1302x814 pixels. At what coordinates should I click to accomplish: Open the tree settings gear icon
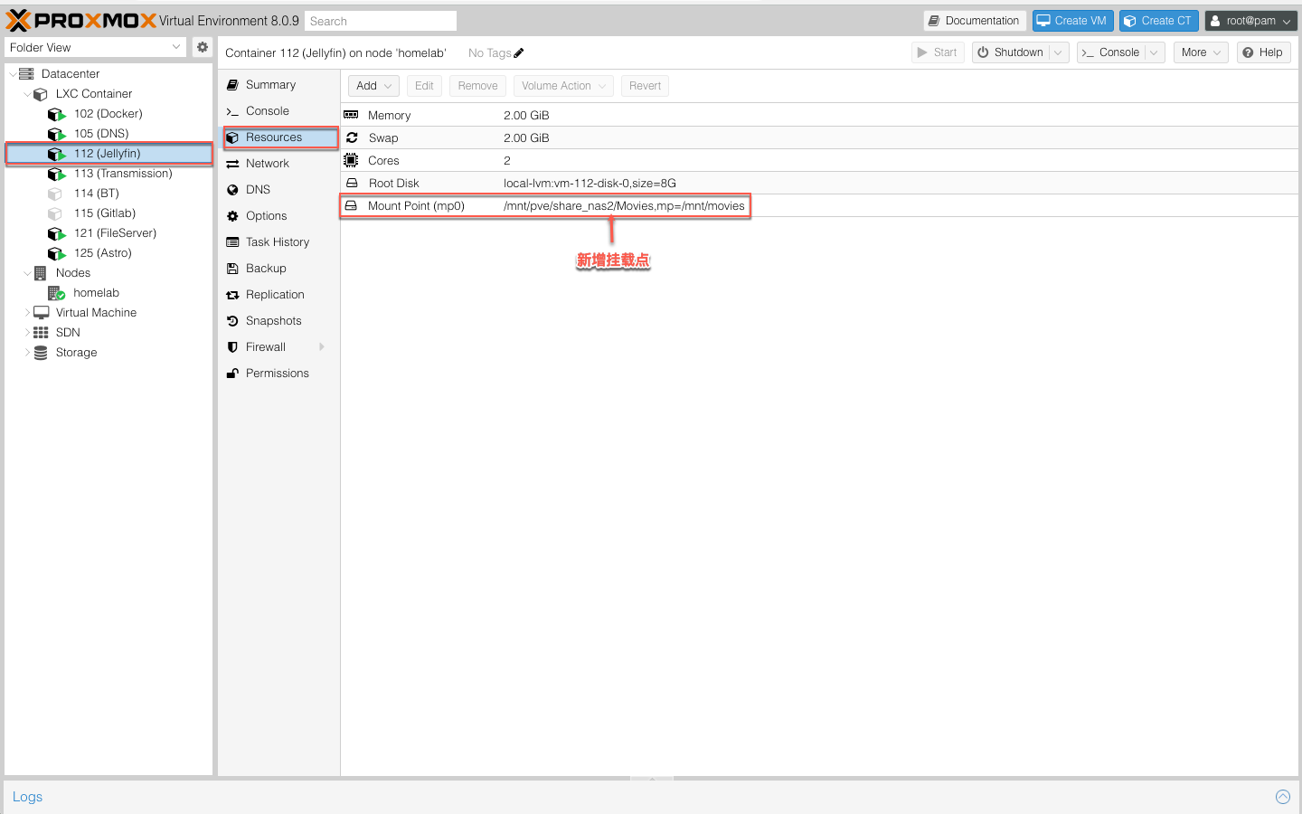coord(203,47)
